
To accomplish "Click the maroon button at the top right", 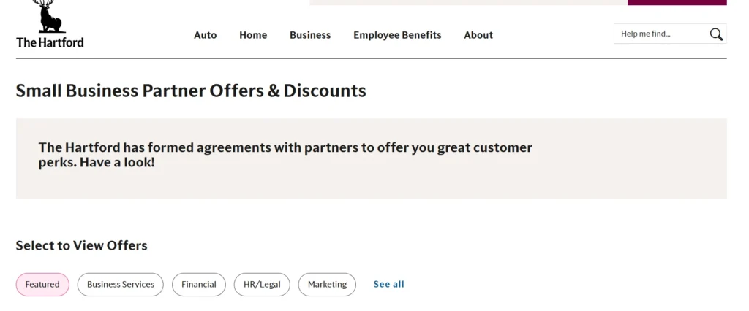I will (x=677, y=2).
